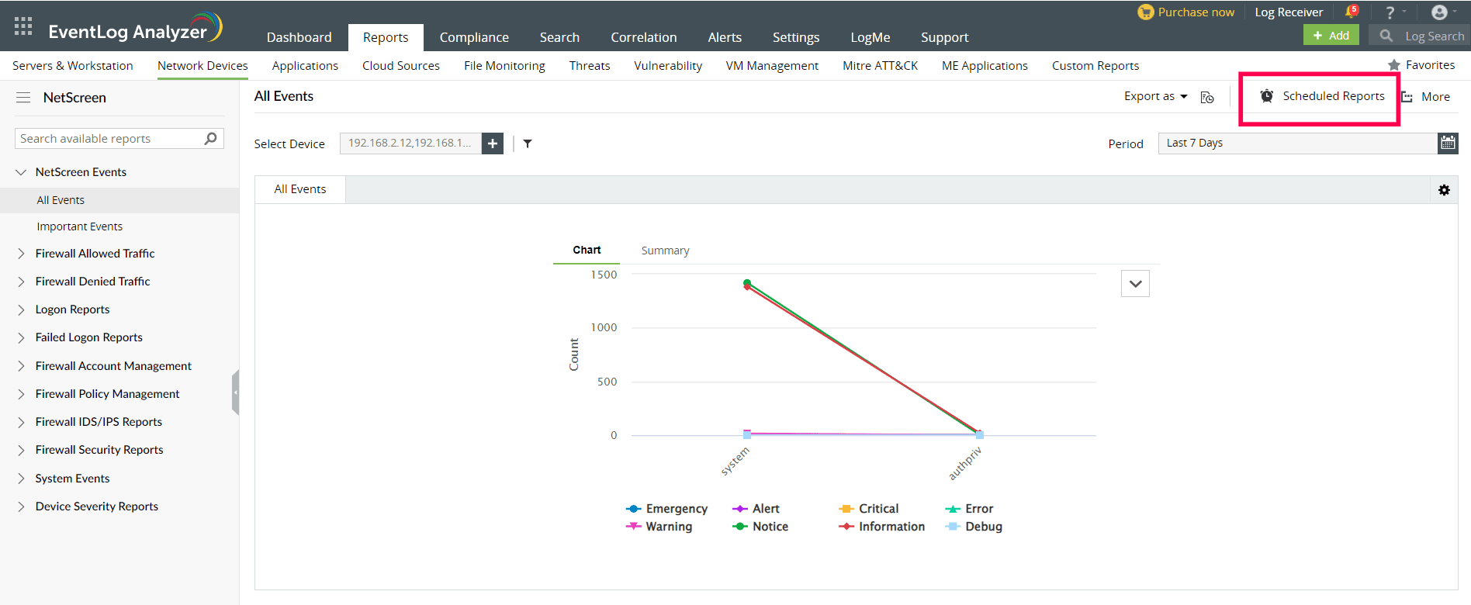Toggle the Warning series in legend

[x=659, y=527]
